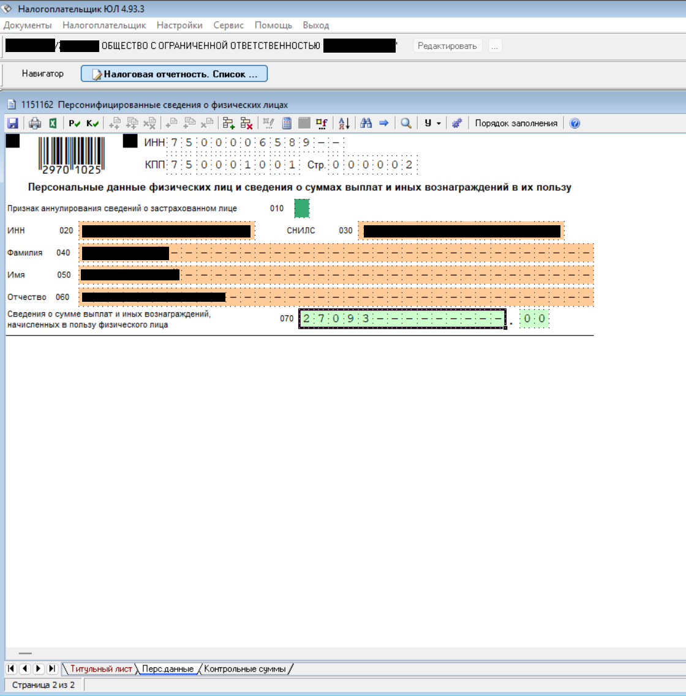This screenshot has width=686, height=696.
Task: Open search with the binoculars icon
Action: coord(366,124)
